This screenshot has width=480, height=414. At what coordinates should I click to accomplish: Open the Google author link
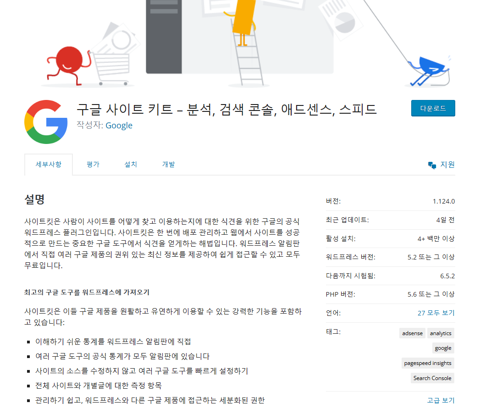click(119, 126)
